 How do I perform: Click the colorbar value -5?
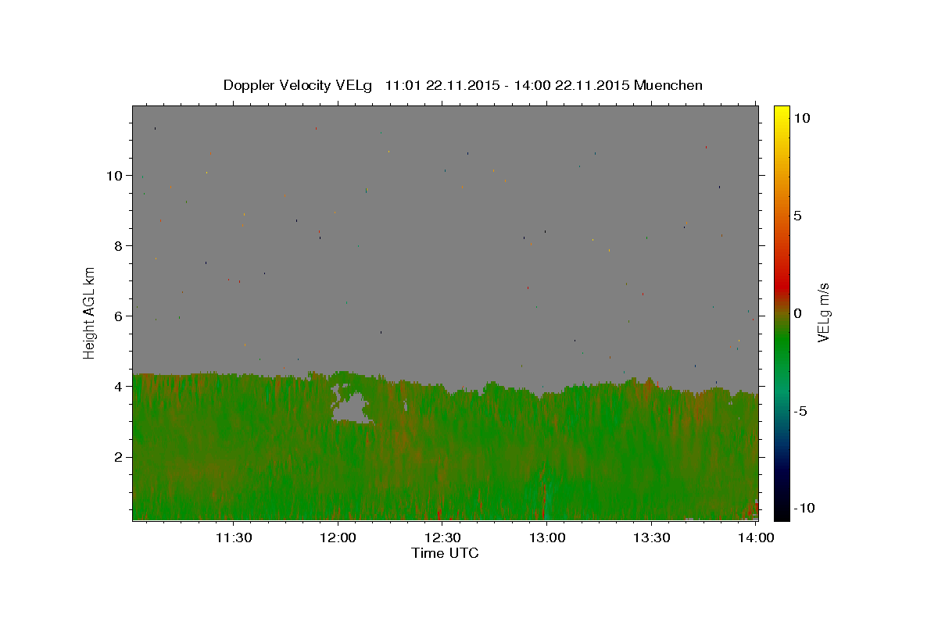[x=800, y=411]
